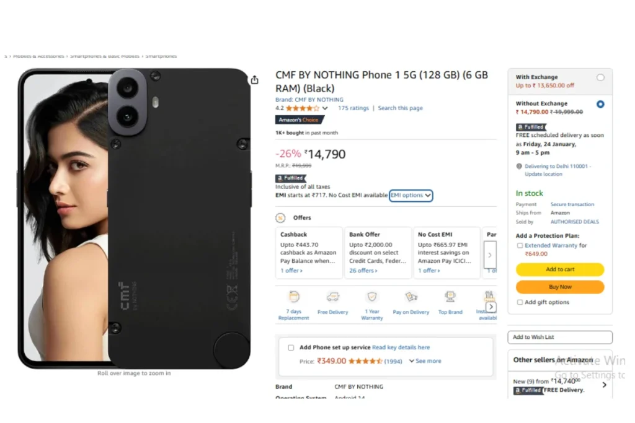The width and height of the screenshot is (635, 423).
Task: Click the Buy Now button
Action: point(560,287)
